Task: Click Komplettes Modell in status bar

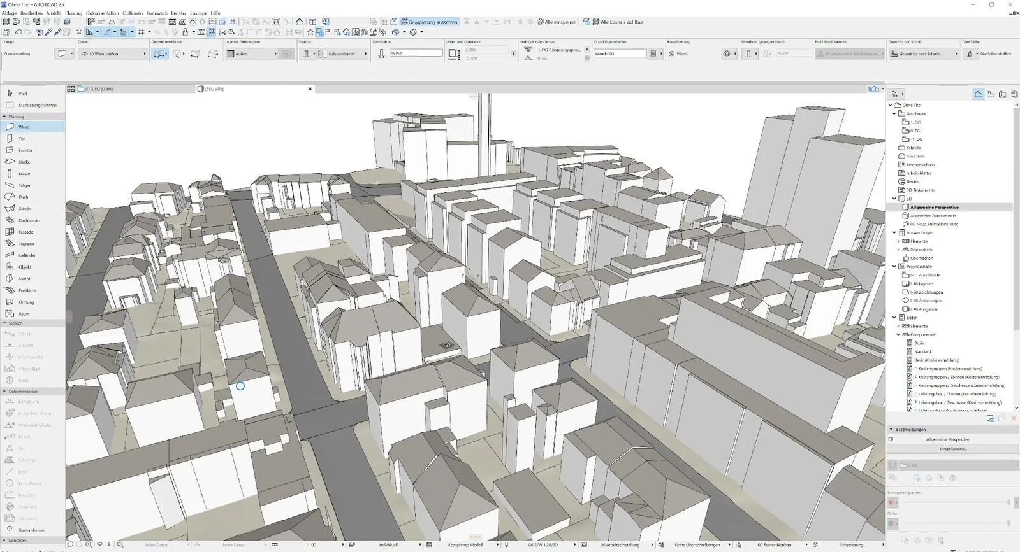Action: tap(465, 545)
